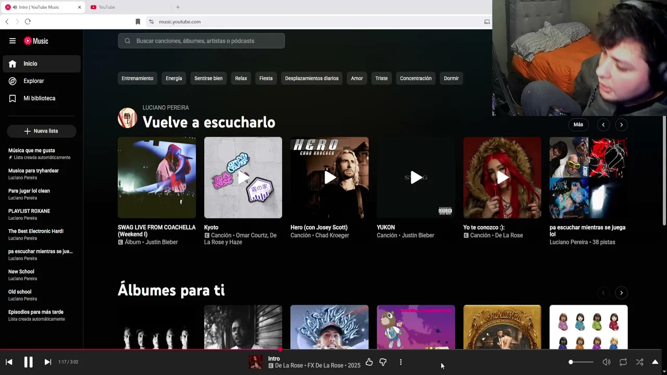Select the Energía mood chip
The height and width of the screenshot is (375, 667).
(x=174, y=78)
